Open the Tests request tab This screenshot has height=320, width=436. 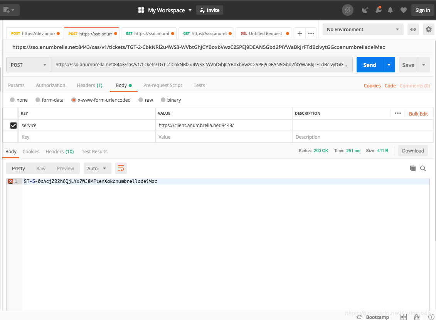(x=199, y=85)
